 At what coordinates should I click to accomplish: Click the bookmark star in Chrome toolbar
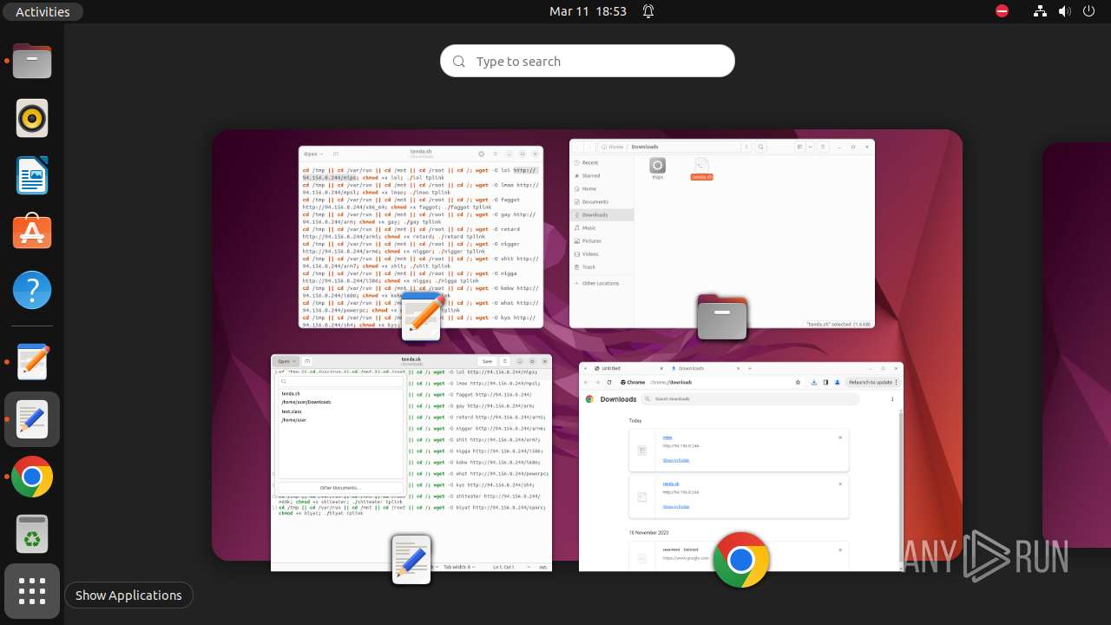pyautogui.click(x=798, y=382)
